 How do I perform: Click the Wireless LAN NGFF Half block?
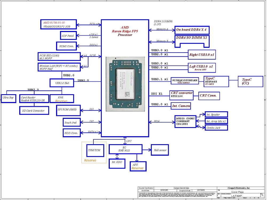(x=59, y=67)
